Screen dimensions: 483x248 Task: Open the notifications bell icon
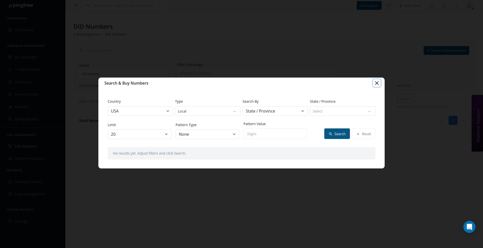432,6
